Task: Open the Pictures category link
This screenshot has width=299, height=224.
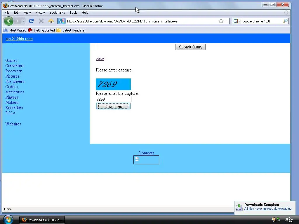Action: click(x=12, y=76)
